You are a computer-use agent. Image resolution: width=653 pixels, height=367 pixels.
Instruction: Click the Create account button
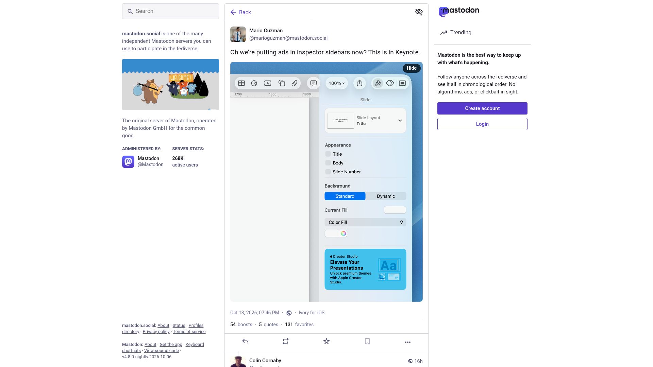(x=482, y=108)
